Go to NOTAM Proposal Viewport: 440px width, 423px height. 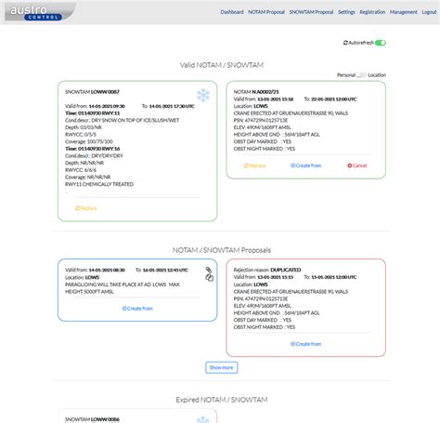(266, 12)
